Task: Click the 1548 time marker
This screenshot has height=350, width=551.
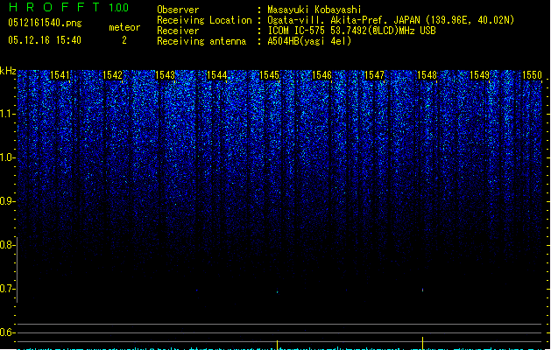Action: (x=427, y=76)
